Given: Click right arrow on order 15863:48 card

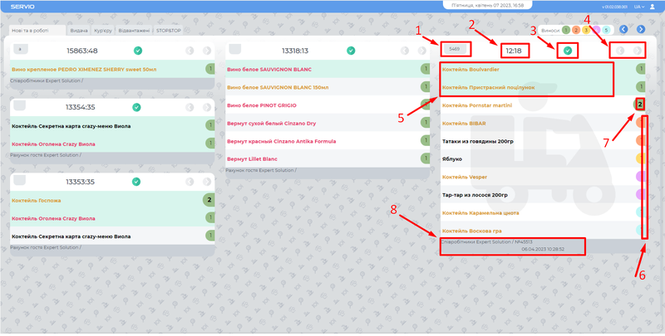Looking at the screenshot, I should 205,51.
